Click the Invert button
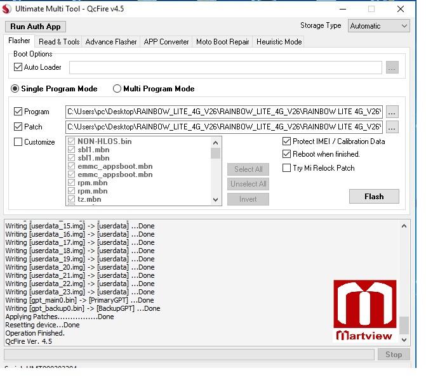 point(248,199)
